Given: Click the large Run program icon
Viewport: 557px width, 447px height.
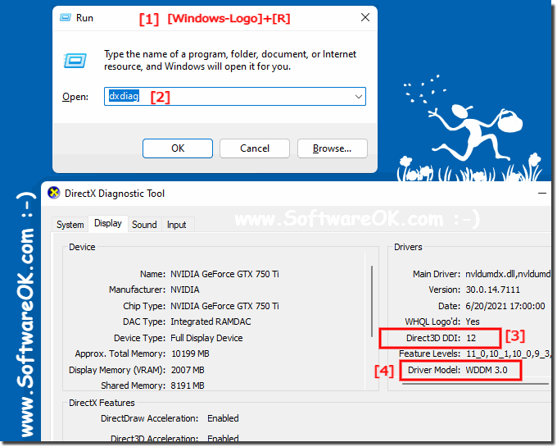Looking at the screenshot, I should [75, 61].
